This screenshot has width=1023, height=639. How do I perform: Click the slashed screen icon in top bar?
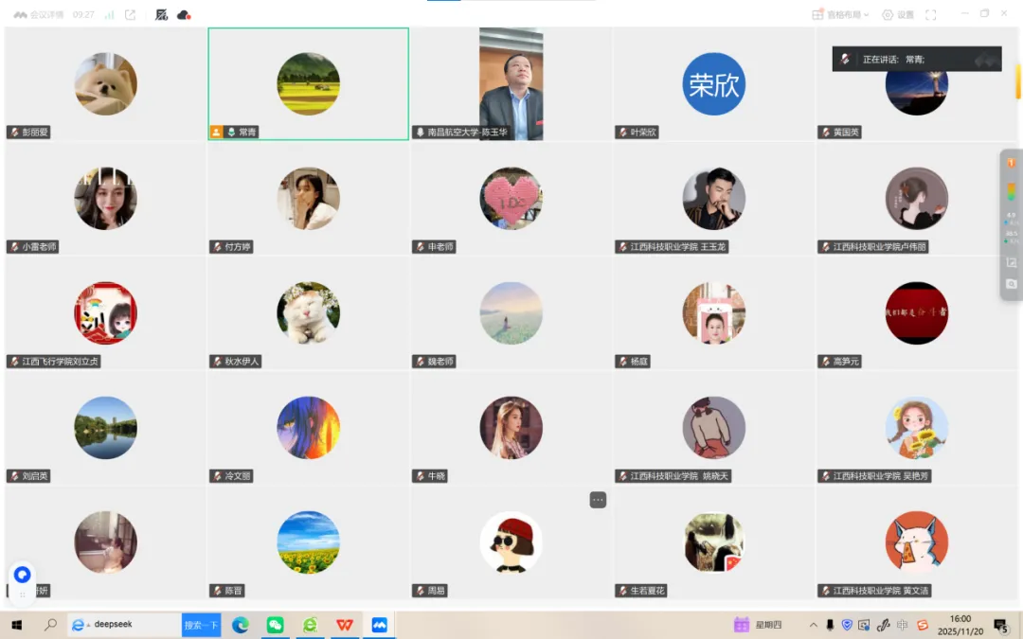161,14
